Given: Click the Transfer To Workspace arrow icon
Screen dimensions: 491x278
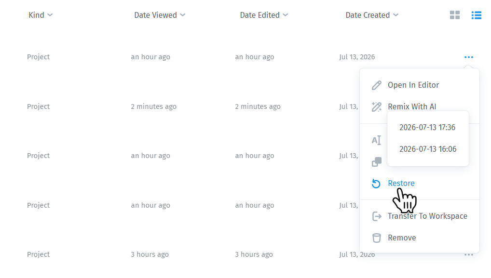Looking at the screenshot, I should coord(376,216).
